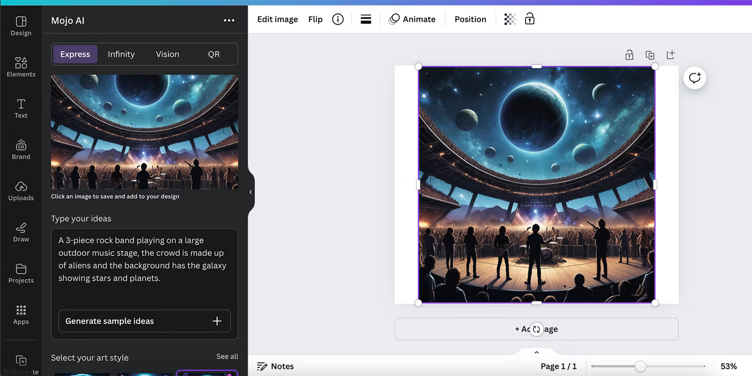This screenshot has width=752, height=376.
Task: Collapse the Mojo AI side panel
Action: coord(250,192)
